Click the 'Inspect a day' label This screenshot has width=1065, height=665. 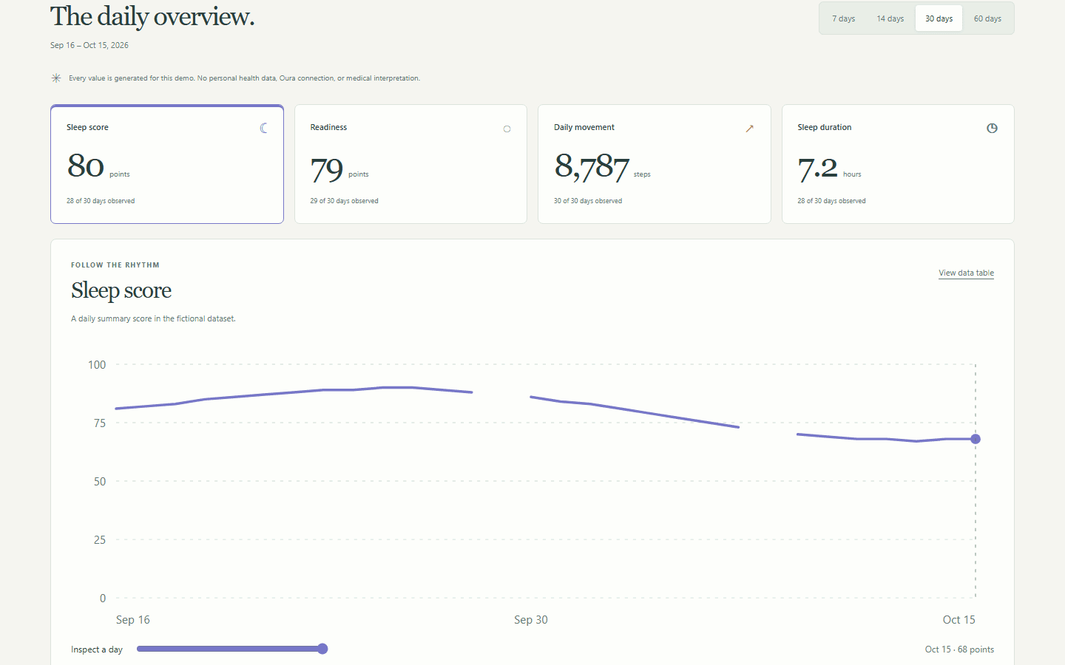tap(97, 649)
